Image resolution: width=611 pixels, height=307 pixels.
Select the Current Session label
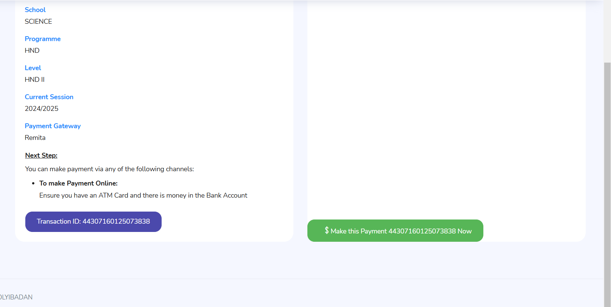[x=49, y=97]
